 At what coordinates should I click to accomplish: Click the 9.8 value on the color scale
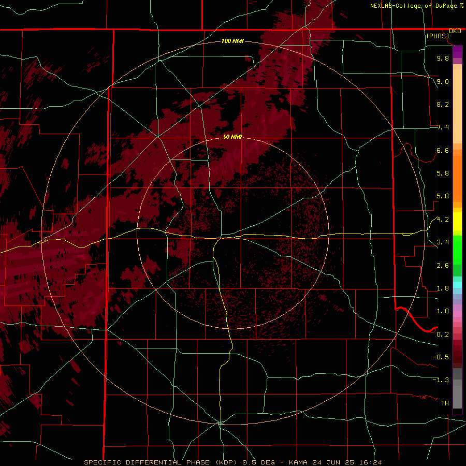(443, 58)
